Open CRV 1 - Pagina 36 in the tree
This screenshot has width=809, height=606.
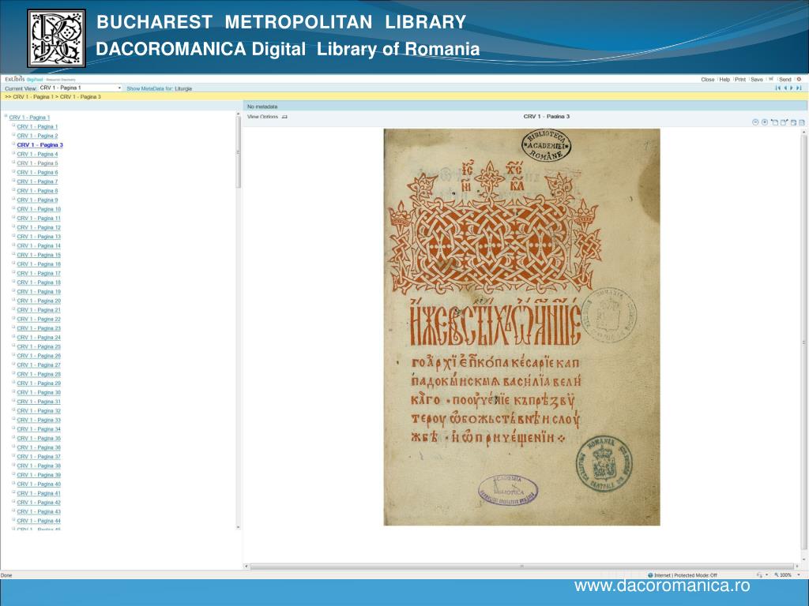coord(39,447)
